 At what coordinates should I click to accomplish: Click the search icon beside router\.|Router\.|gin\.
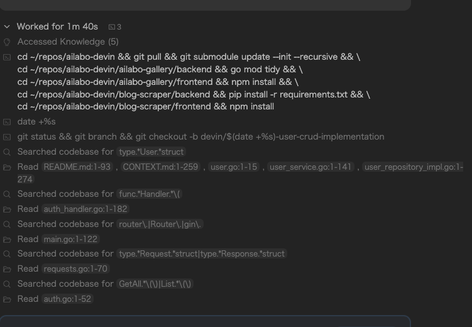pos(7,224)
